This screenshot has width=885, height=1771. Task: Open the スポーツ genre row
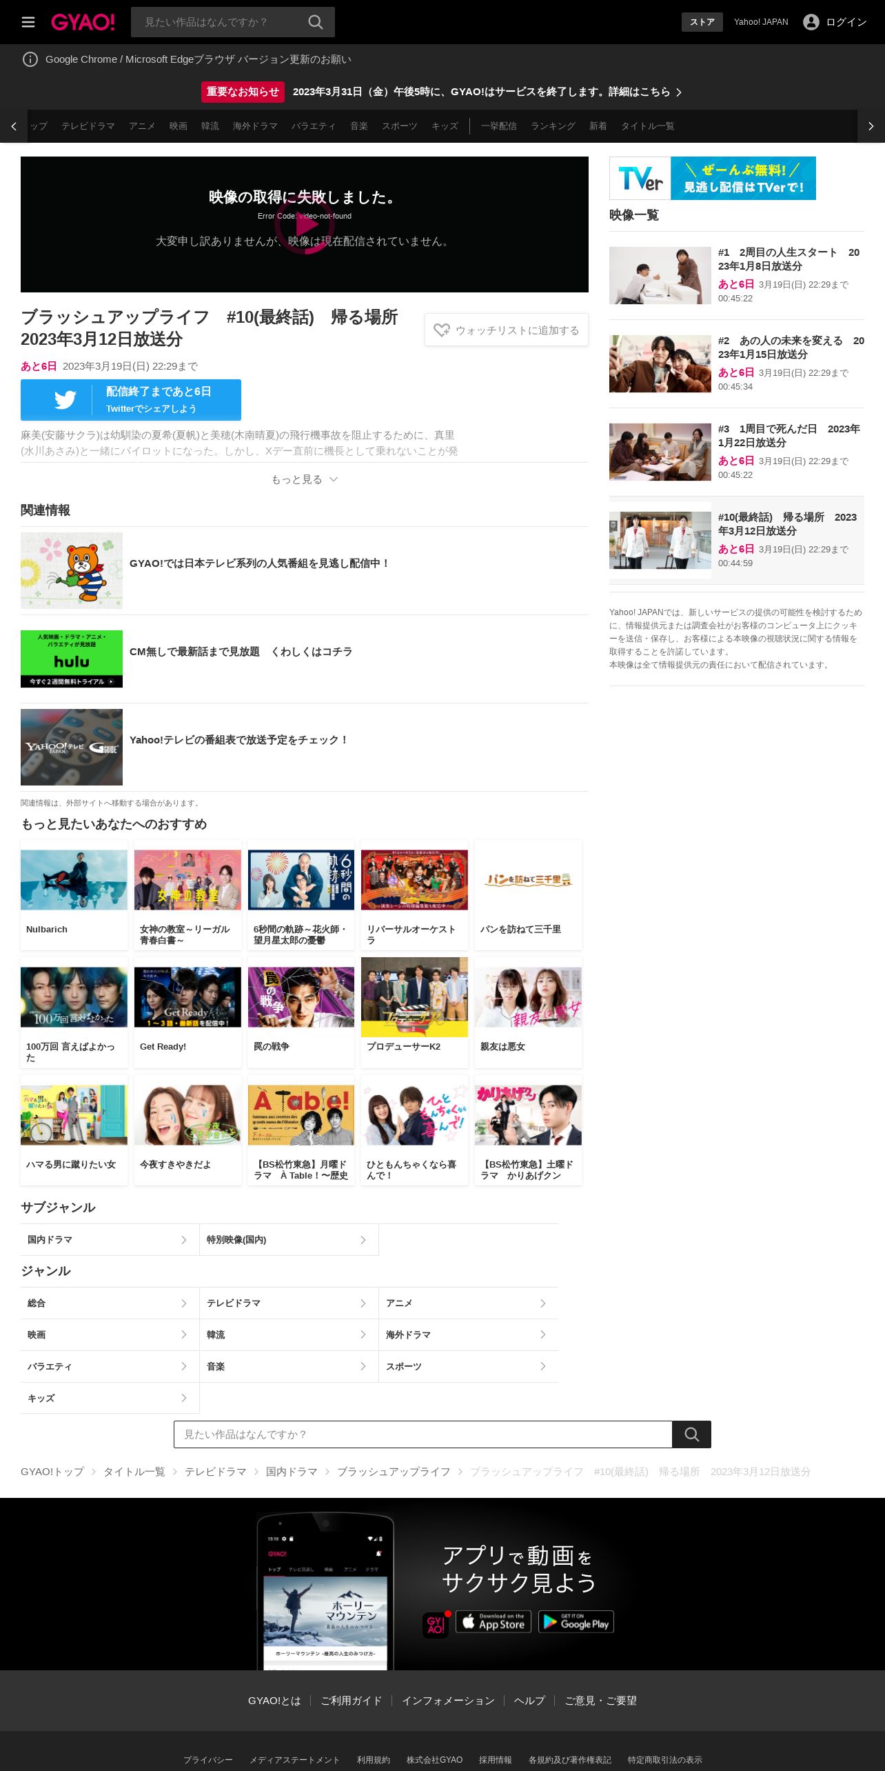pos(469,1367)
